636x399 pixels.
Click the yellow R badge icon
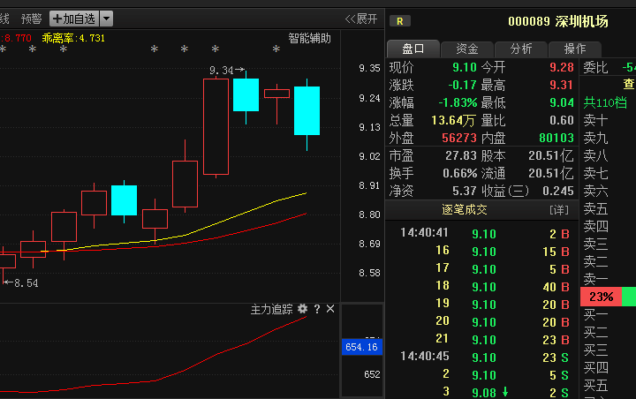pyautogui.click(x=400, y=21)
